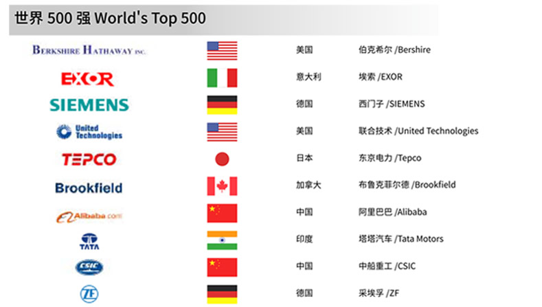Click the United Technologies logo

[x=89, y=132]
